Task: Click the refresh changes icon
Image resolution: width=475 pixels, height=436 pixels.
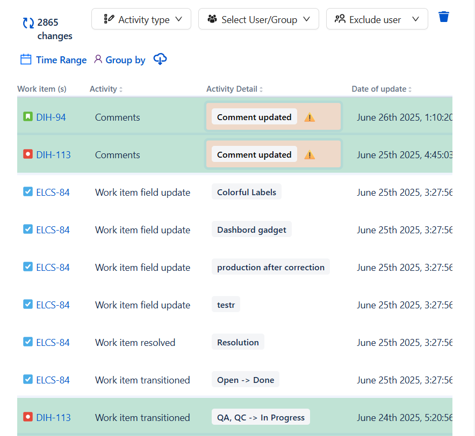Action: coord(28,23)
